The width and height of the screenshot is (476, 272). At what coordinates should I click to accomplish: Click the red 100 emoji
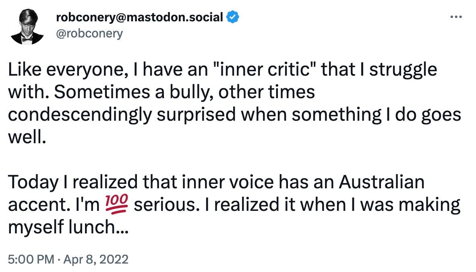tap(116, 205)
